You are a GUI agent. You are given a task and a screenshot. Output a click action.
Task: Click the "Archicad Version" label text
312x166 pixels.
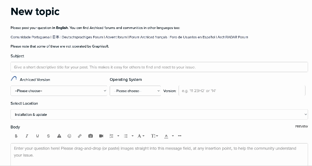coord(35,80)
